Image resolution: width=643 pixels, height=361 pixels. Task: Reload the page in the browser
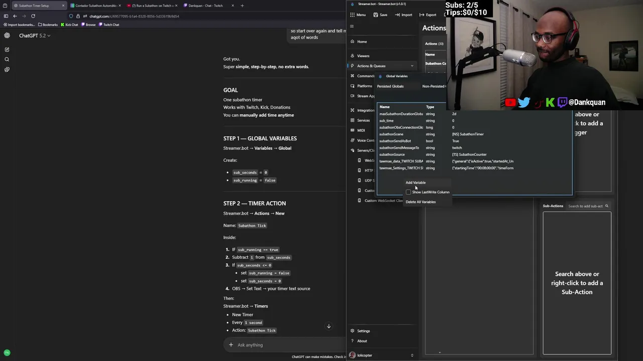pos(33,16)
